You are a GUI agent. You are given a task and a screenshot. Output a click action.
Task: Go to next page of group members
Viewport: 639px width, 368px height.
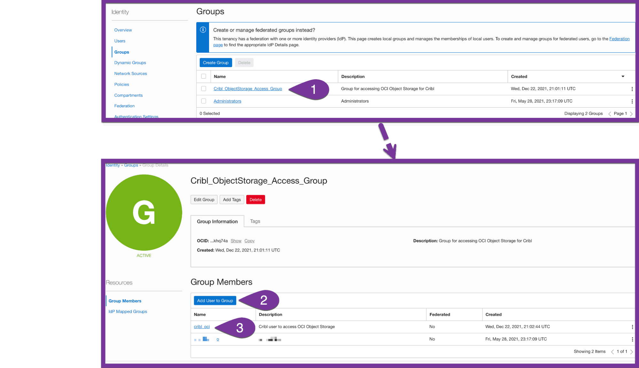631,352
